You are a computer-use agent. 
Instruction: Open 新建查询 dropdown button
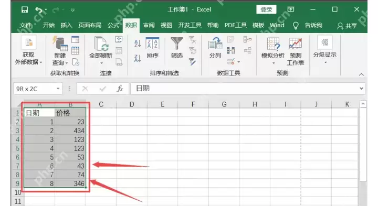(x=60, y=50)
